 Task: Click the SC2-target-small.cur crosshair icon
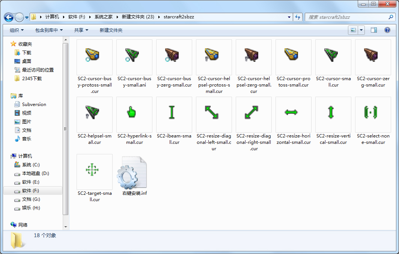(94, 170)
